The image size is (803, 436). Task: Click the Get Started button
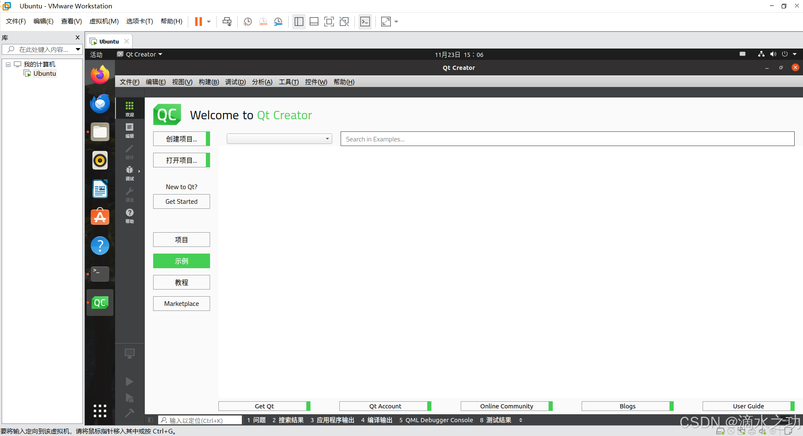coord(182,201)
